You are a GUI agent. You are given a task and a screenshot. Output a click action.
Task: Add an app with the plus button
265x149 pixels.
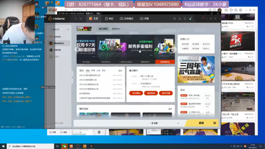point(68,29)
